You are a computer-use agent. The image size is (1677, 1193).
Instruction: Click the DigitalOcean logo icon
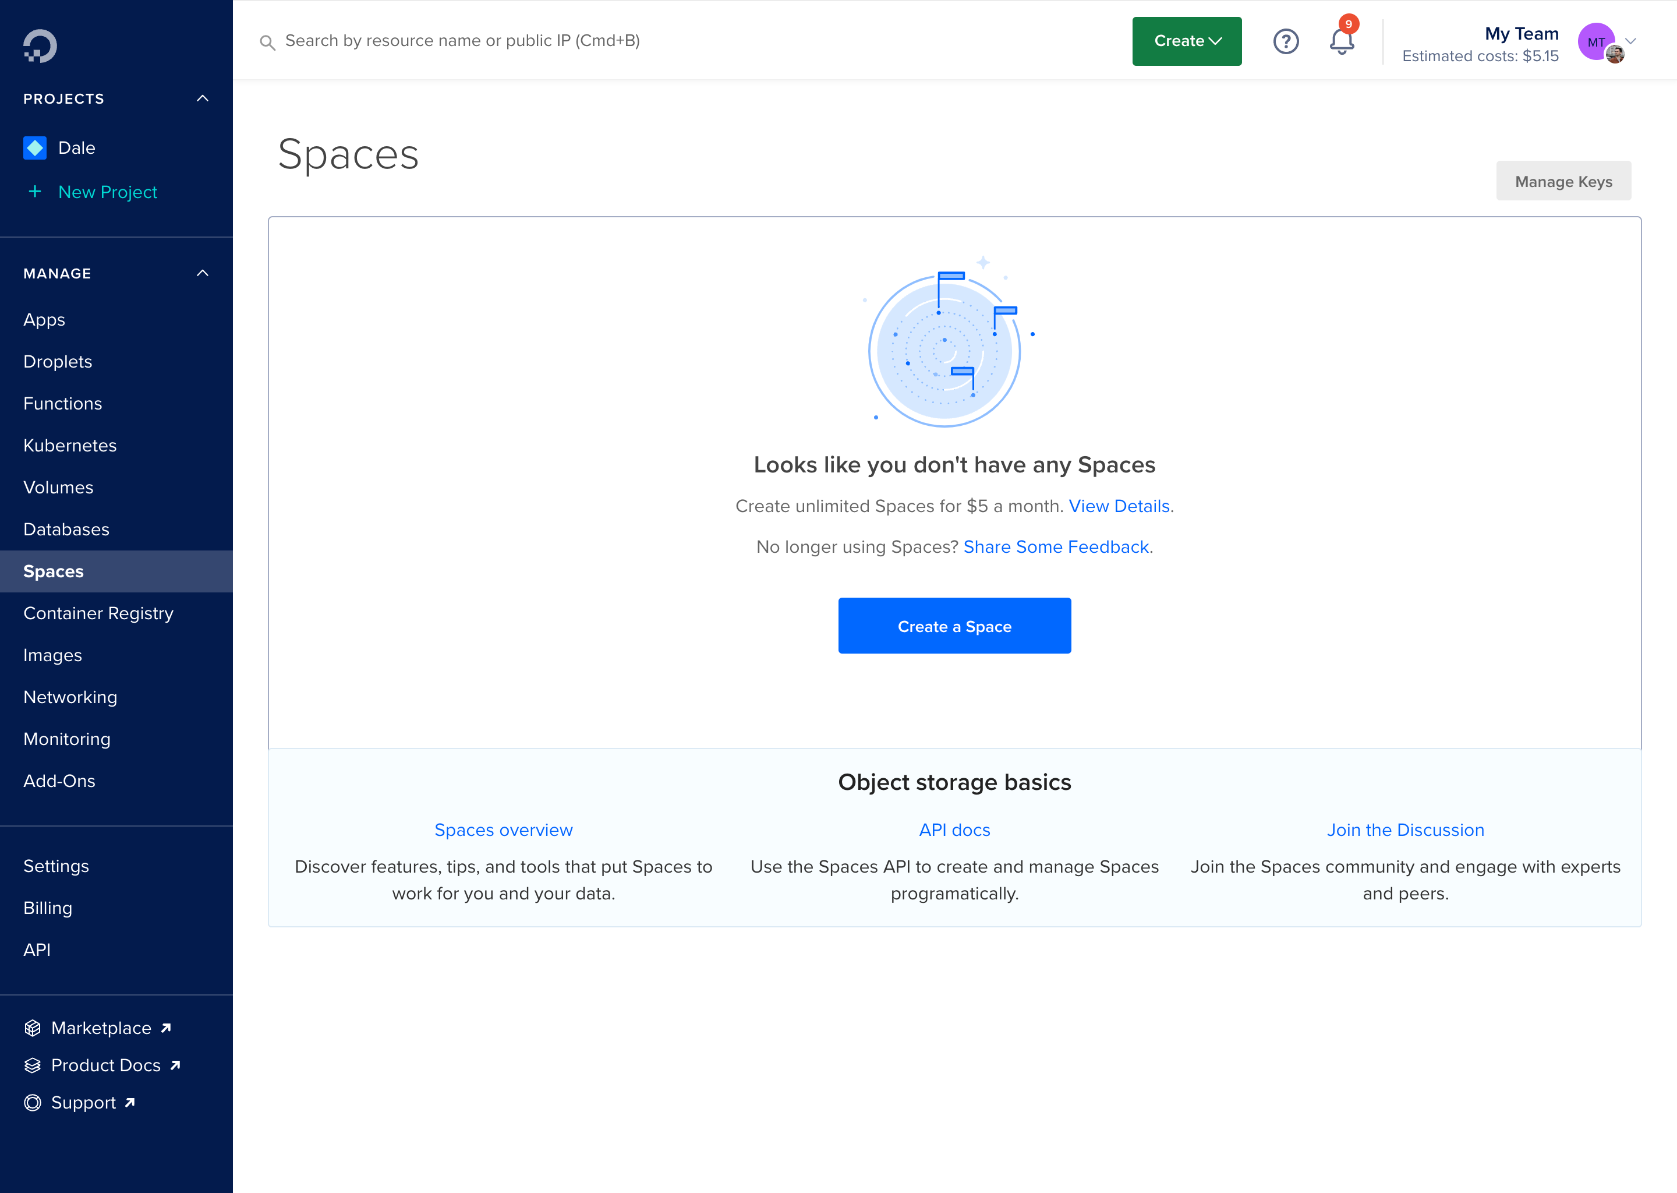(40, 45)
